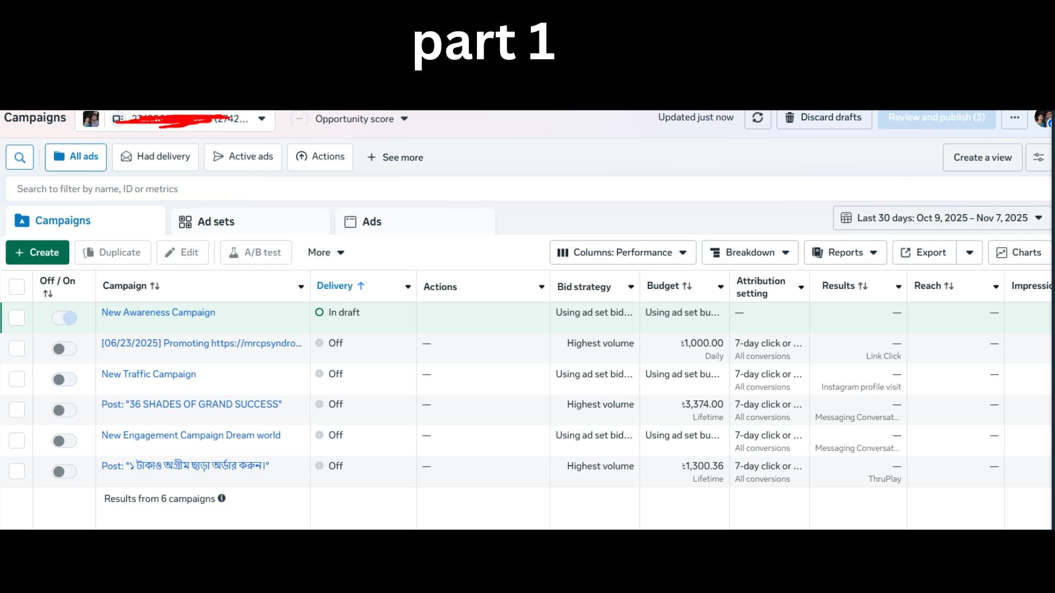Click the info icon beside Results from 6 campaigns

(x=222, y=498)
